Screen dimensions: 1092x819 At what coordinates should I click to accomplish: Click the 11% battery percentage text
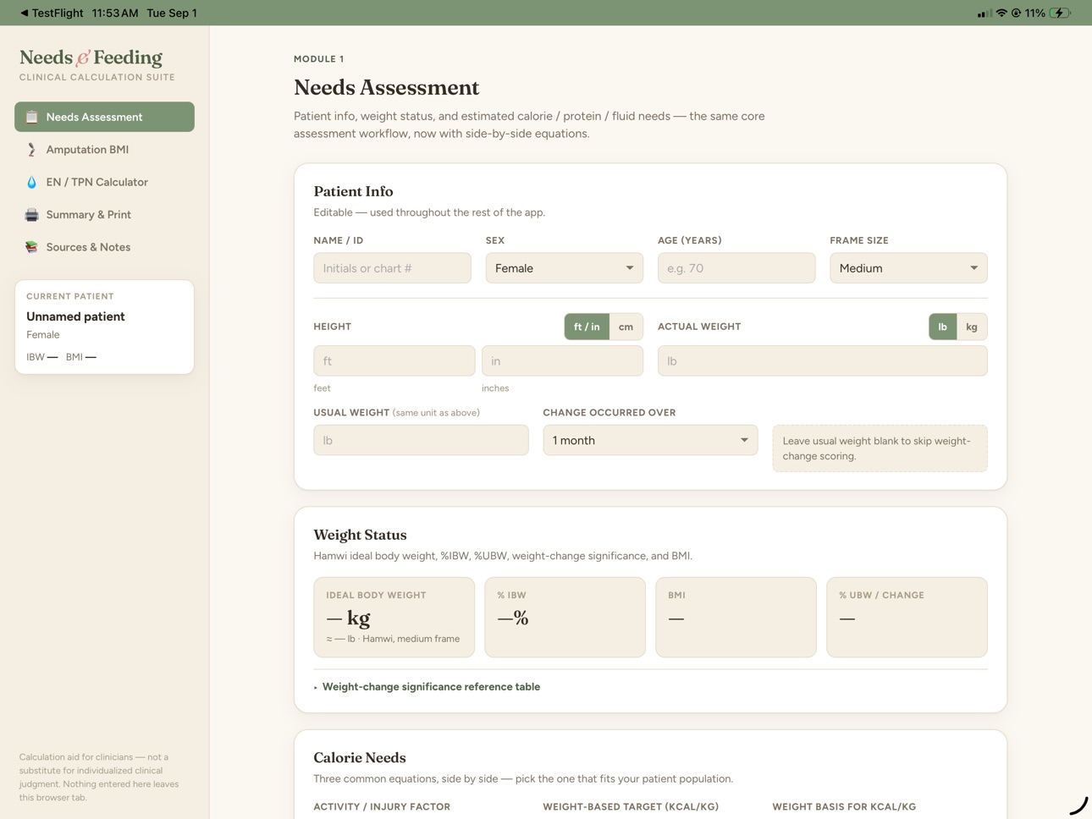(1034, 13)
